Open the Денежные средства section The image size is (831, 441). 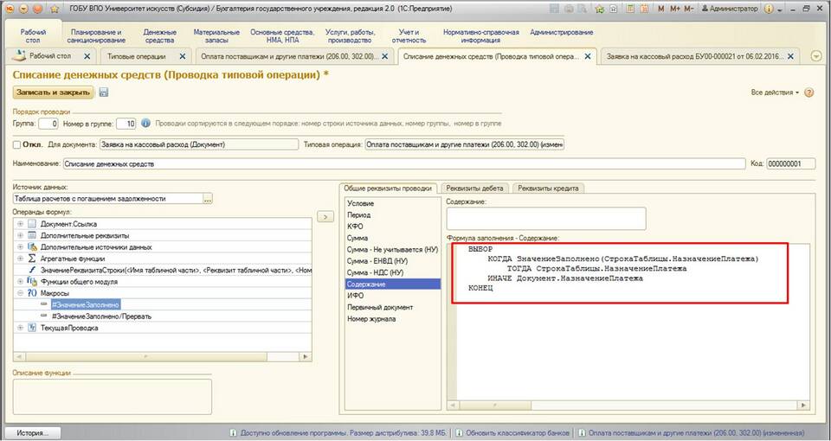(159, 36)
